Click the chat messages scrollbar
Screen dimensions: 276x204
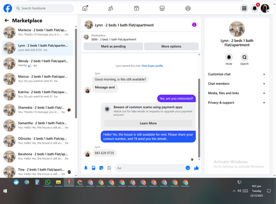(199, 117)
